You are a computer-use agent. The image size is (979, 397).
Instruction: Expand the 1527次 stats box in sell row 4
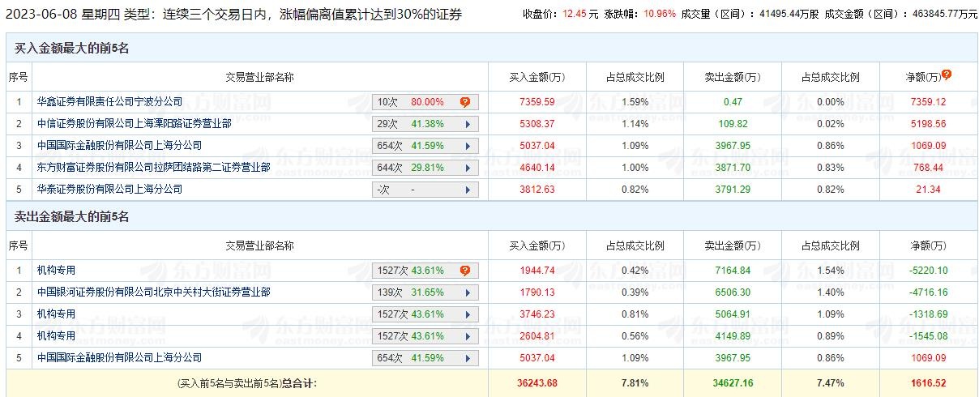[x=425, y=336]
